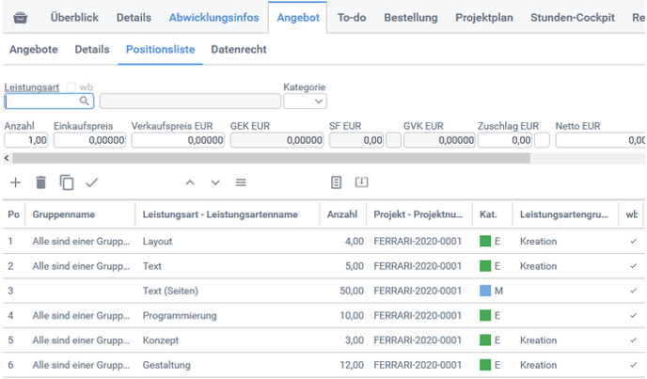Open the document list icon in toolbar
This screenshot has height=379, width=647.
pos(336,182)
